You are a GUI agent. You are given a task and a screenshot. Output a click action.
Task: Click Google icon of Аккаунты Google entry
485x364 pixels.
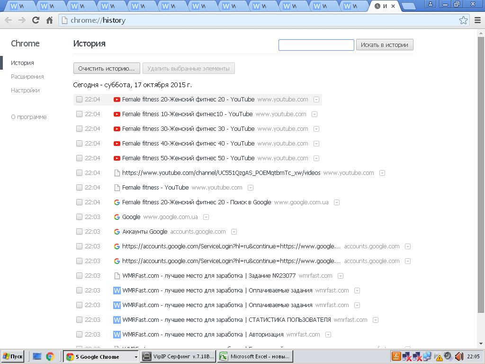pos(117,232)
